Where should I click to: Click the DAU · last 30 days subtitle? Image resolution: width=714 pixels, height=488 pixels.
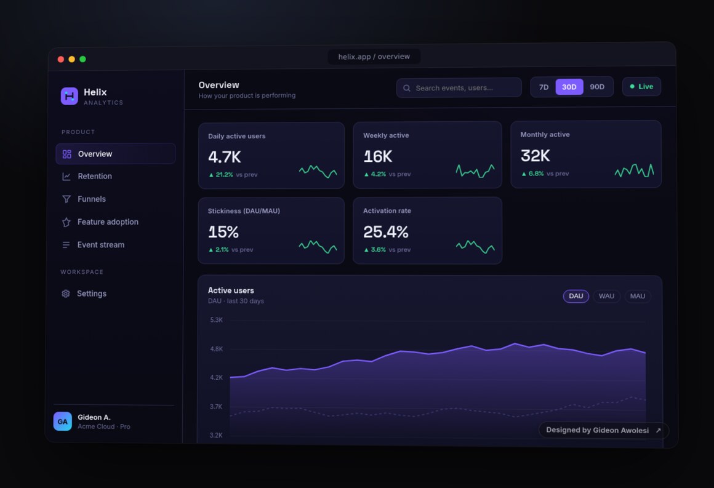236,301
